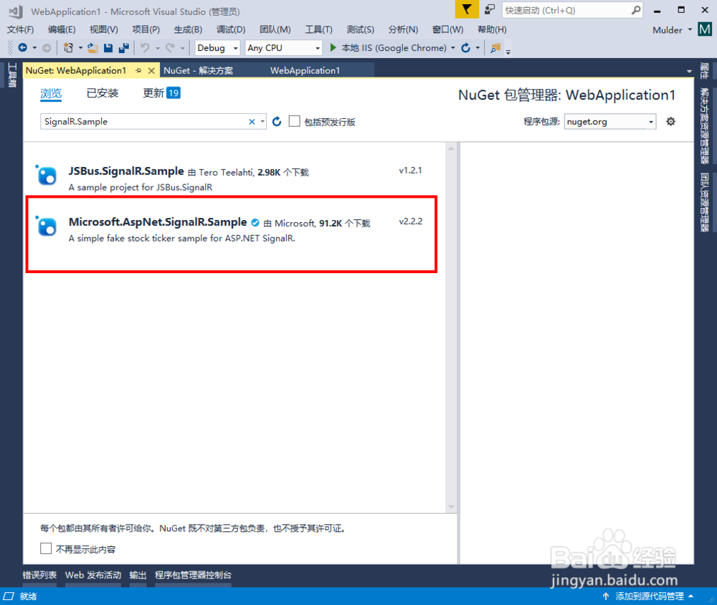Toggle the green Start debugging button
717x605 pixels.
[x=334, y=47]
